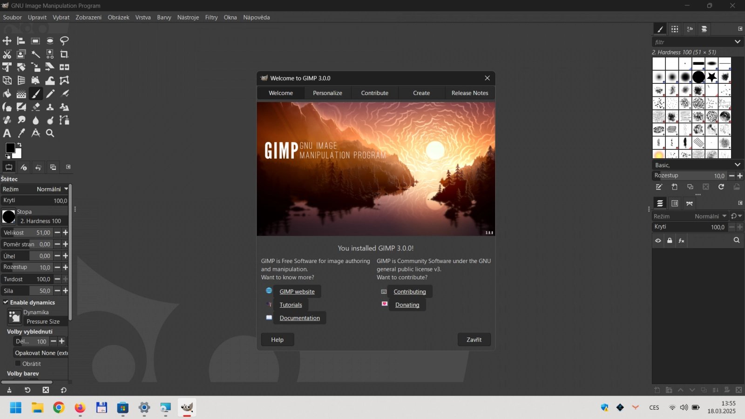Adjust the layers Krytí opacity slider
The width and height of the screenshot is (745, 419).
(x=690, y=227)
